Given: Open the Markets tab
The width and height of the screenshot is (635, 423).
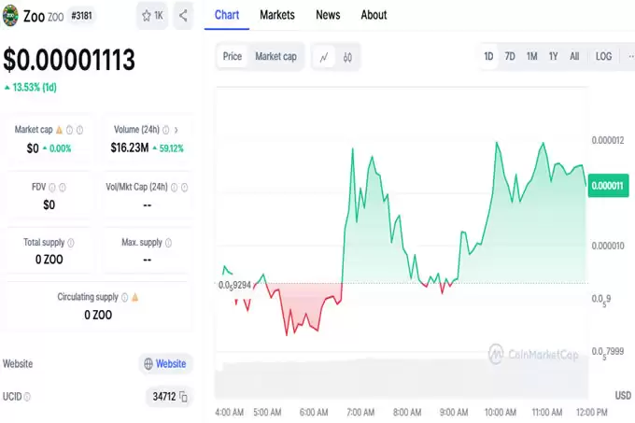Looking at the screenshot, I should tap(277, 15).
